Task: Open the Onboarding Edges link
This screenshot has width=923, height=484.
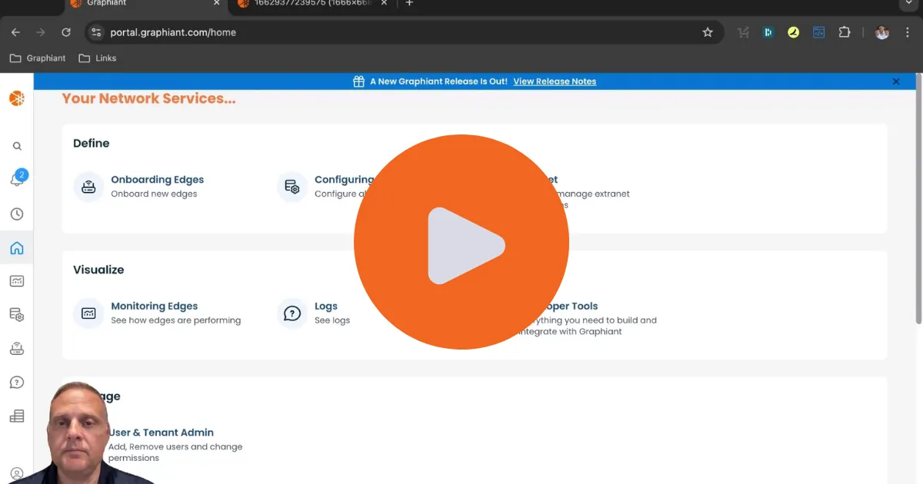Action: (158, 180)
